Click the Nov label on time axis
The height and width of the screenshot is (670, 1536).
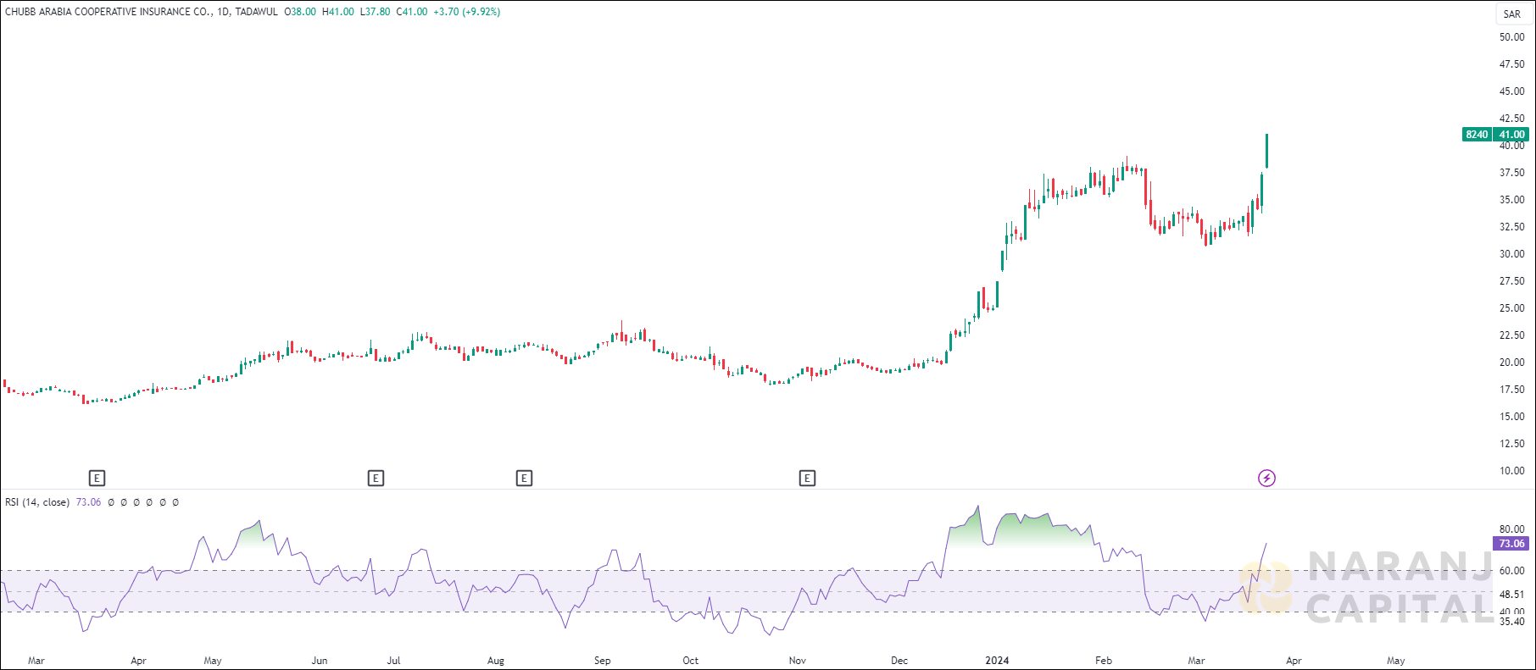798,661
